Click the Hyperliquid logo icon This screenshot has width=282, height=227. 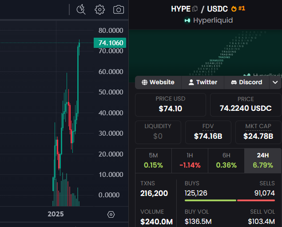(x=187, y=20)
